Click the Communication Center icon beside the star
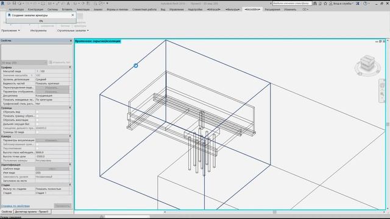The image size is (390, 219). coord(320,4)
